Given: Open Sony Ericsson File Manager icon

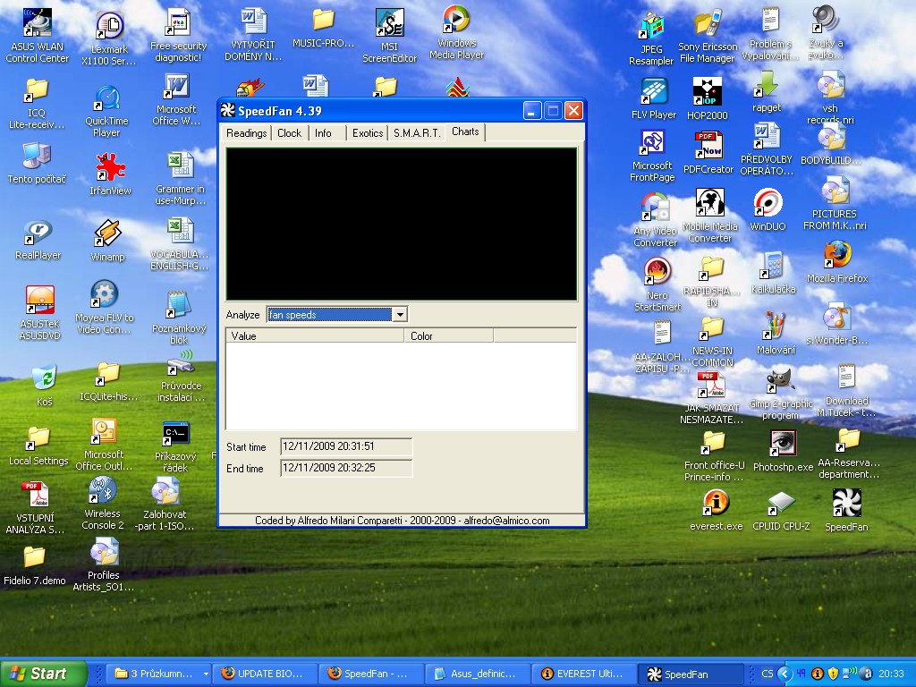Looking at the screenshot, I should pyautogui.click(x=708, y=36).
